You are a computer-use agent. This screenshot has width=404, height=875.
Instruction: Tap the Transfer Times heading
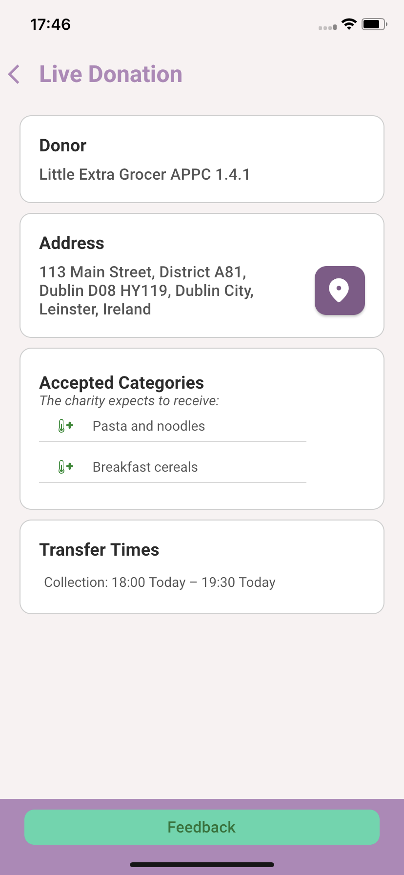click(x=99, y=550)
